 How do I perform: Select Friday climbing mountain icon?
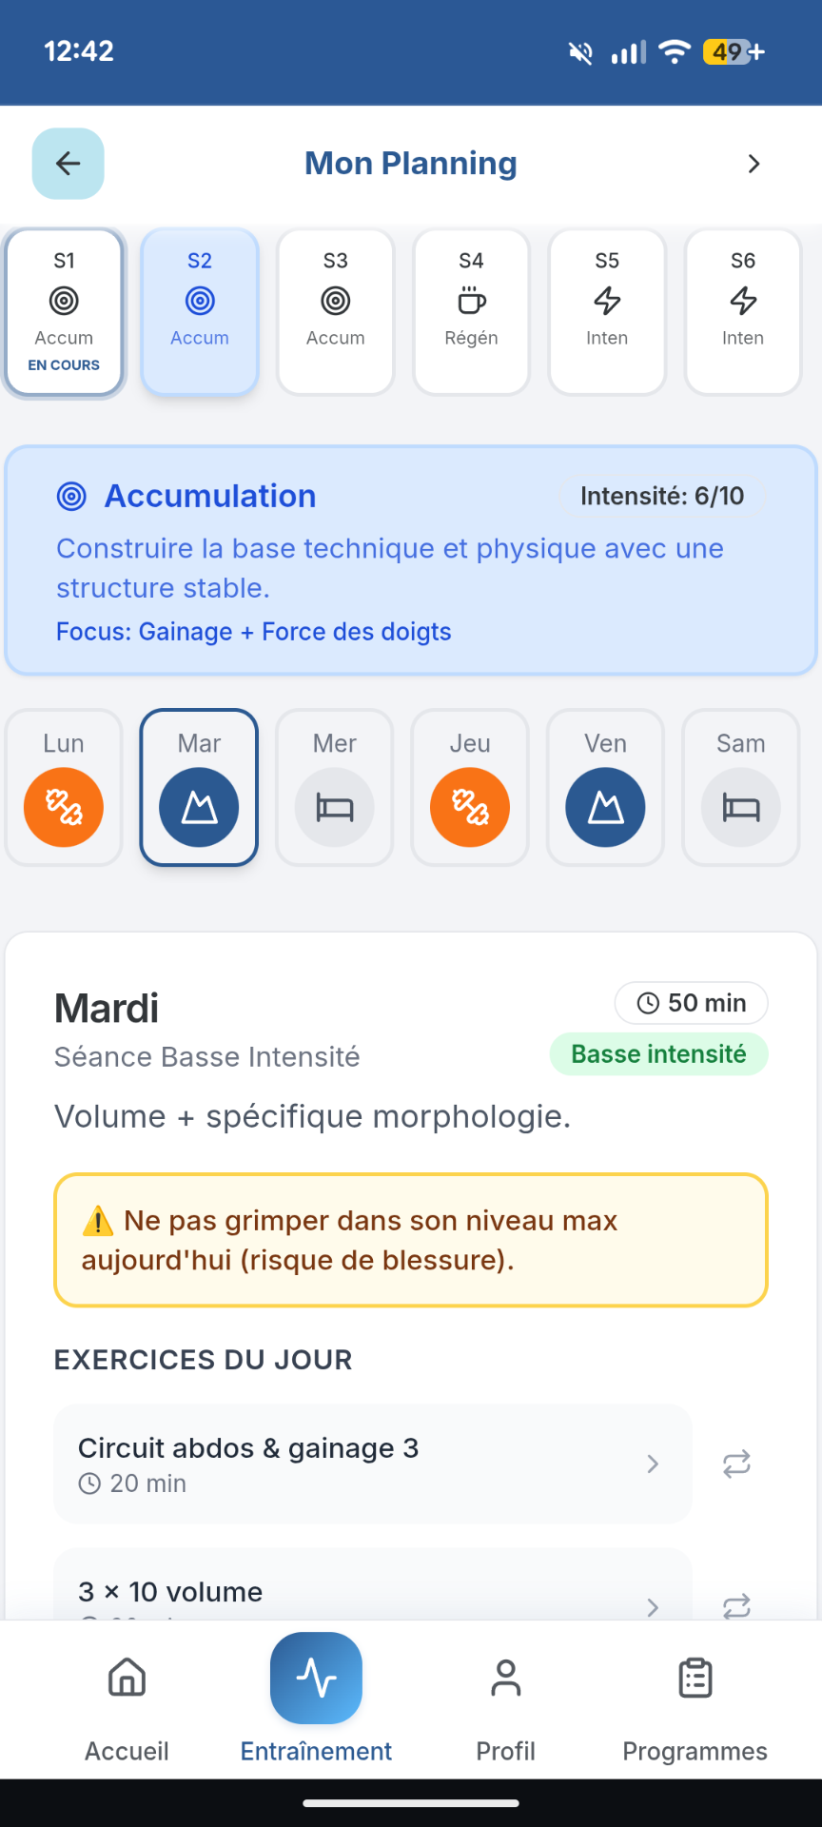click(605, 807)
